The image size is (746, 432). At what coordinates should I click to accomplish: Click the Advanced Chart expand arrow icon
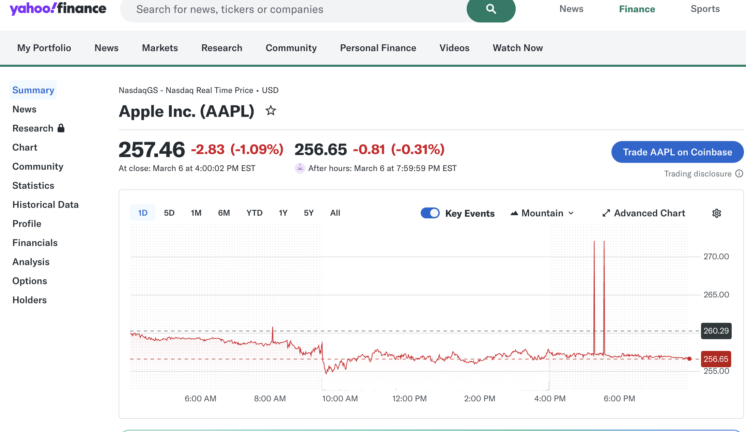click(606, 213)
